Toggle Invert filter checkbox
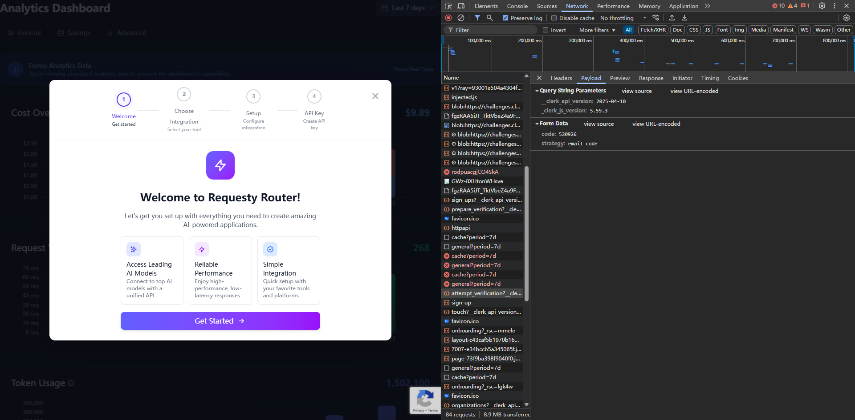The height and width of the screenshot is (420, 855). point(546,30)
